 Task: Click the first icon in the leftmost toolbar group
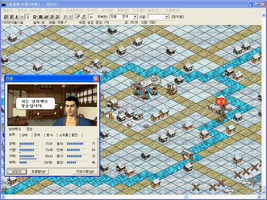[x=6, y=17]
